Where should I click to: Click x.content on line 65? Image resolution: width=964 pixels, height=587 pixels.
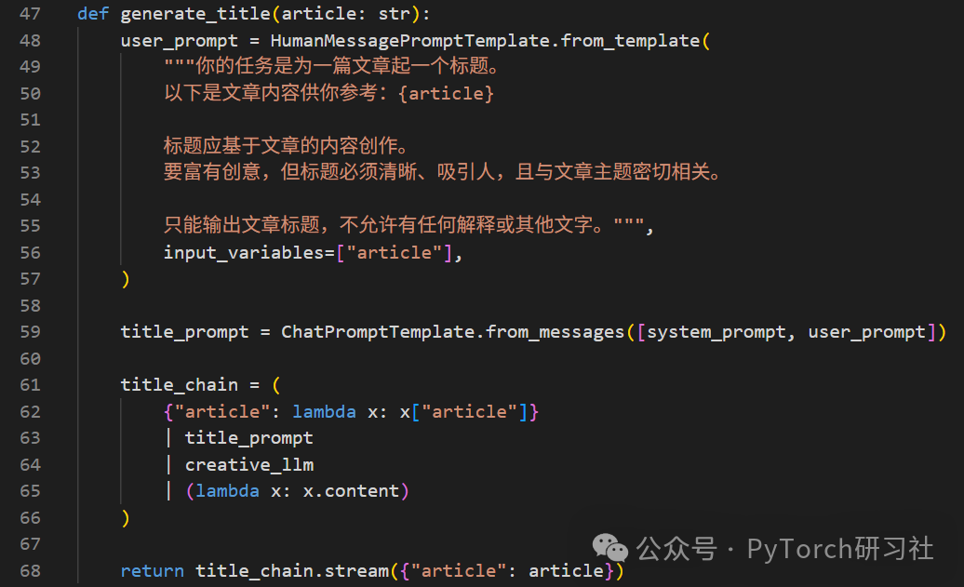pos(351,491)
